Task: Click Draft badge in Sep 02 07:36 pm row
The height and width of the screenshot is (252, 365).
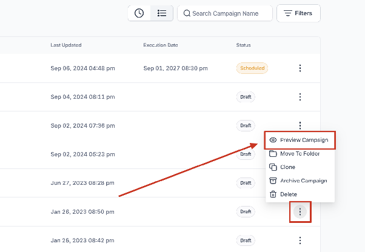Action: tap(246, 125)
